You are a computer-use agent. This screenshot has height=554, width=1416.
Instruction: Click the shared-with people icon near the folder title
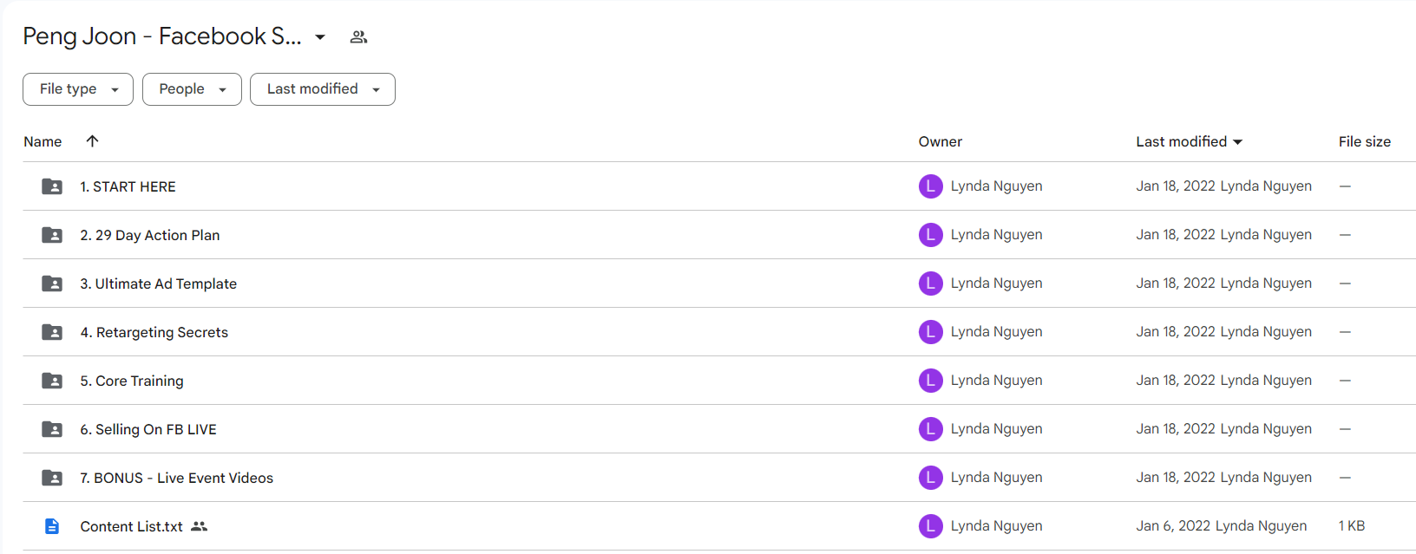[x=358, y=37]
